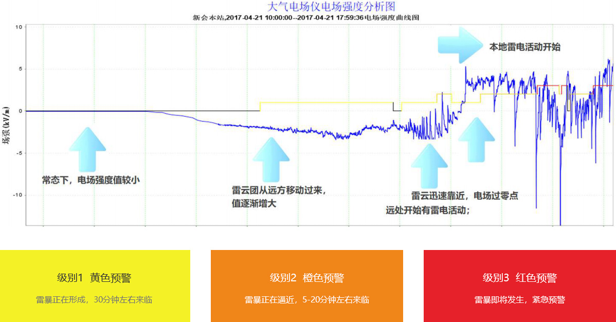616x322 pixels.
Task: Select the rightmost upward arrow on the chart
Action: pyautogui.click(x=476, y=139)
